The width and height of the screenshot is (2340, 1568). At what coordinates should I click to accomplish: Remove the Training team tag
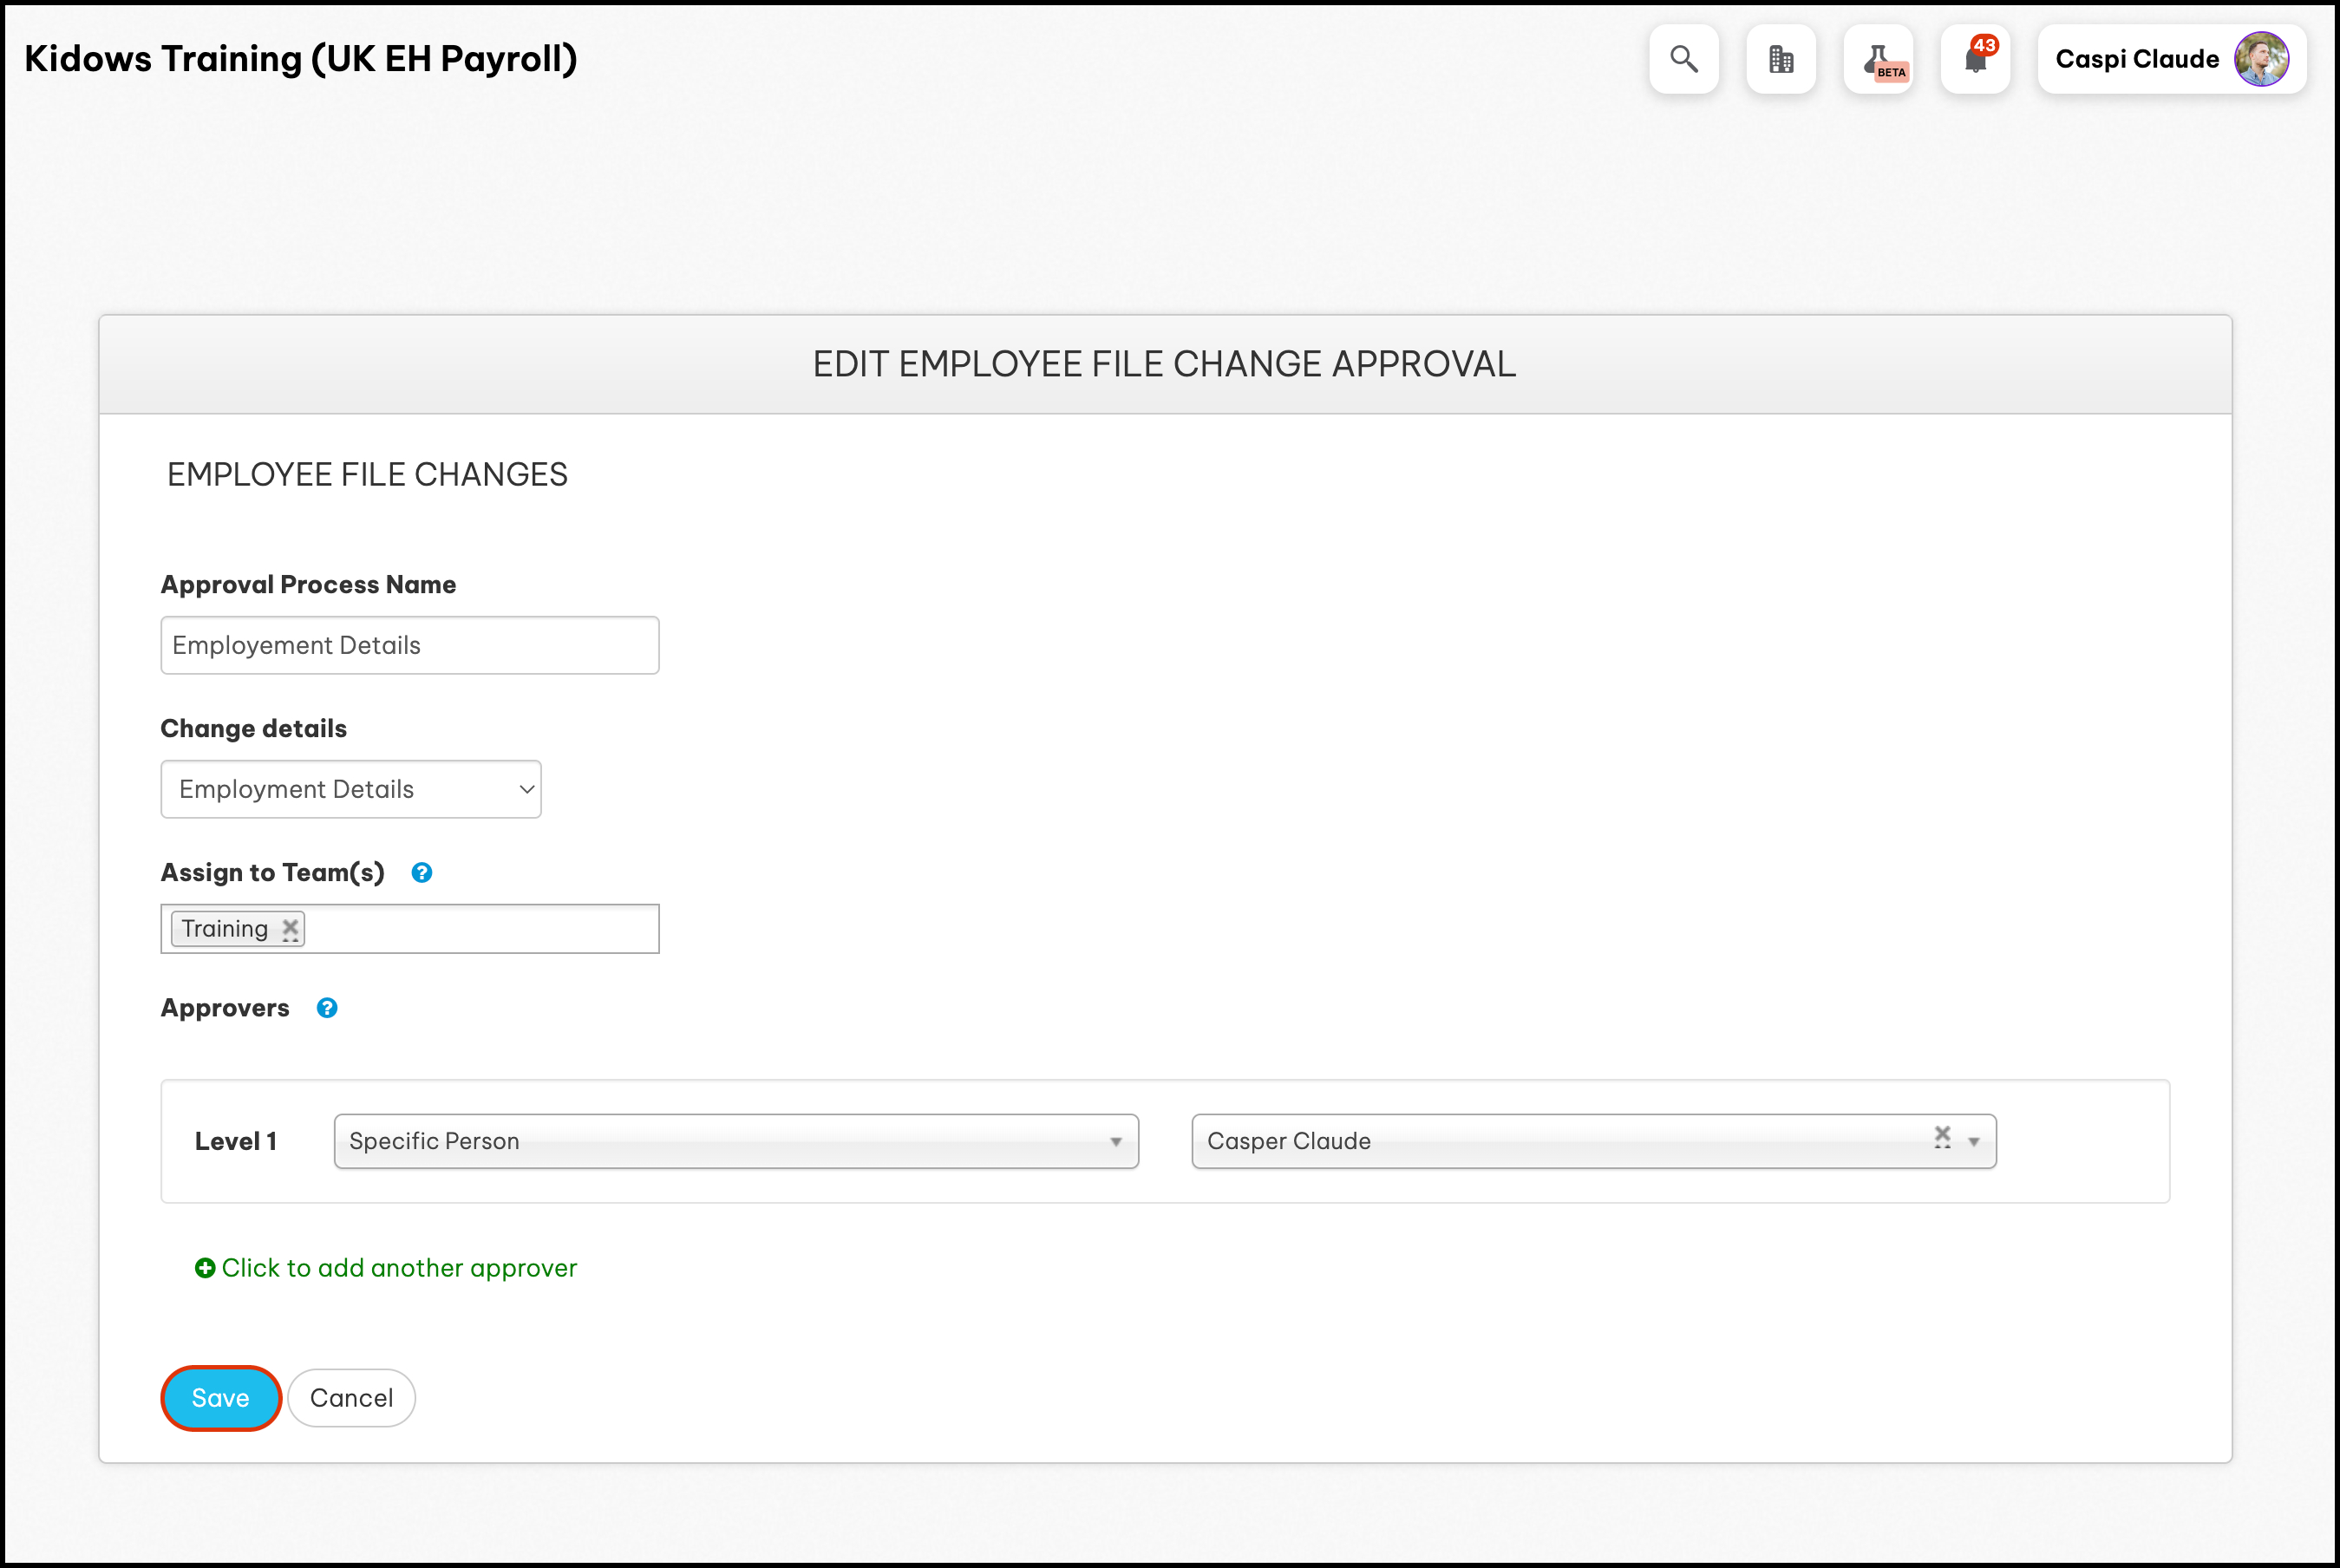[290, 928]
